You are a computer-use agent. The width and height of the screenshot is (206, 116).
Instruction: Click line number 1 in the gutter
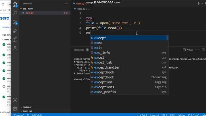point(80,13)
